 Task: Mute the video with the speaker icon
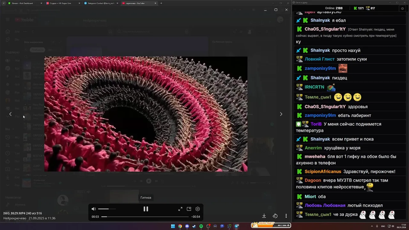click(94, 209)
